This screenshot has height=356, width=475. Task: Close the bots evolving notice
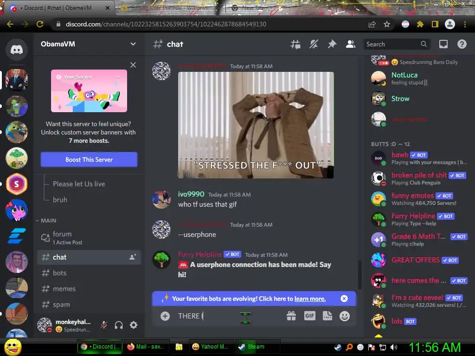(344, 299)
